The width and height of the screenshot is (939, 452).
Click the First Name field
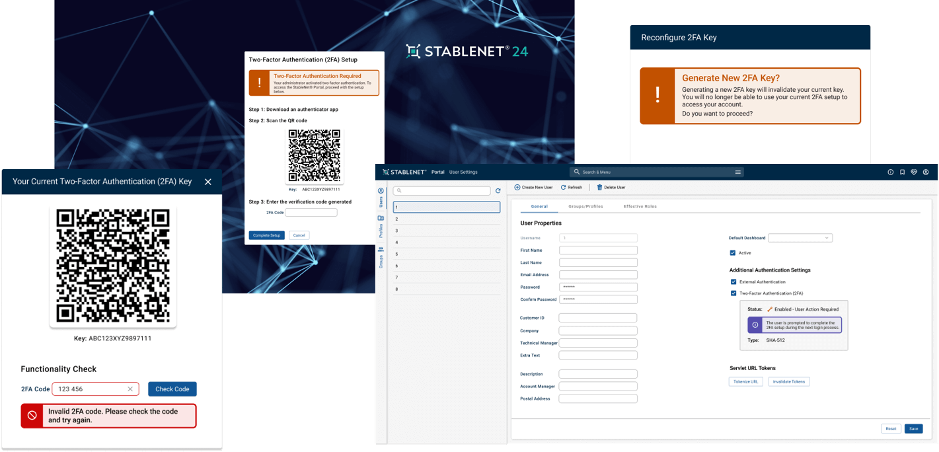click(x=598, y=250)
